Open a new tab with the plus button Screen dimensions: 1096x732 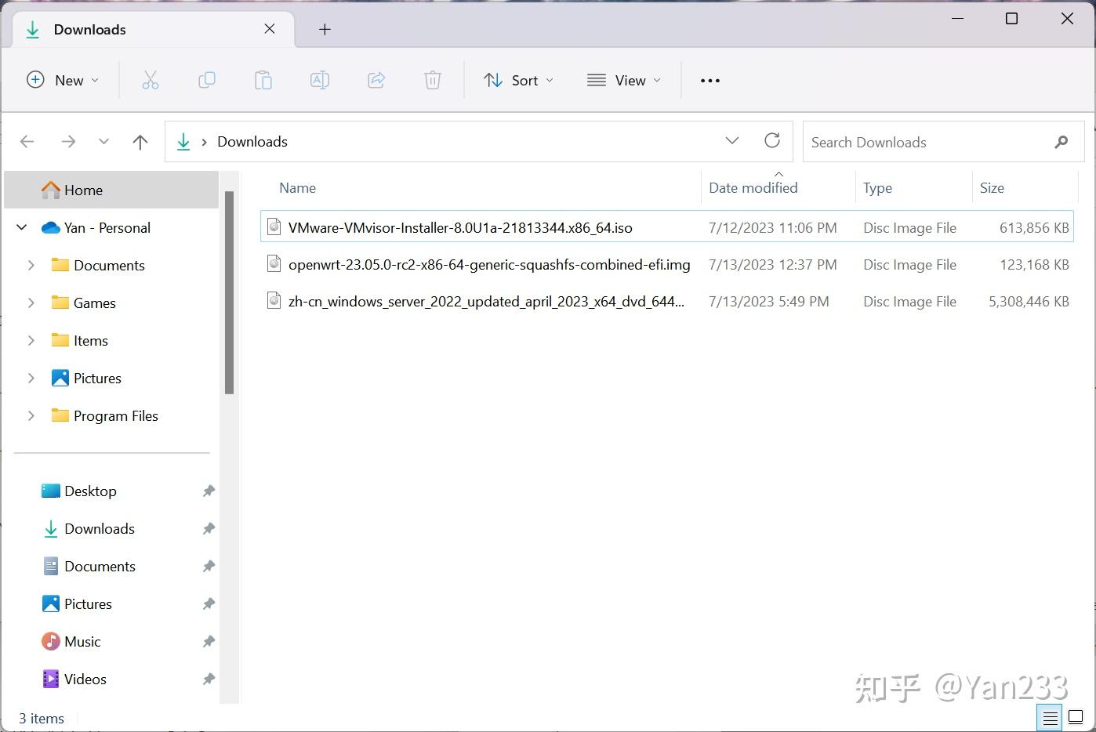coord(324,29)
